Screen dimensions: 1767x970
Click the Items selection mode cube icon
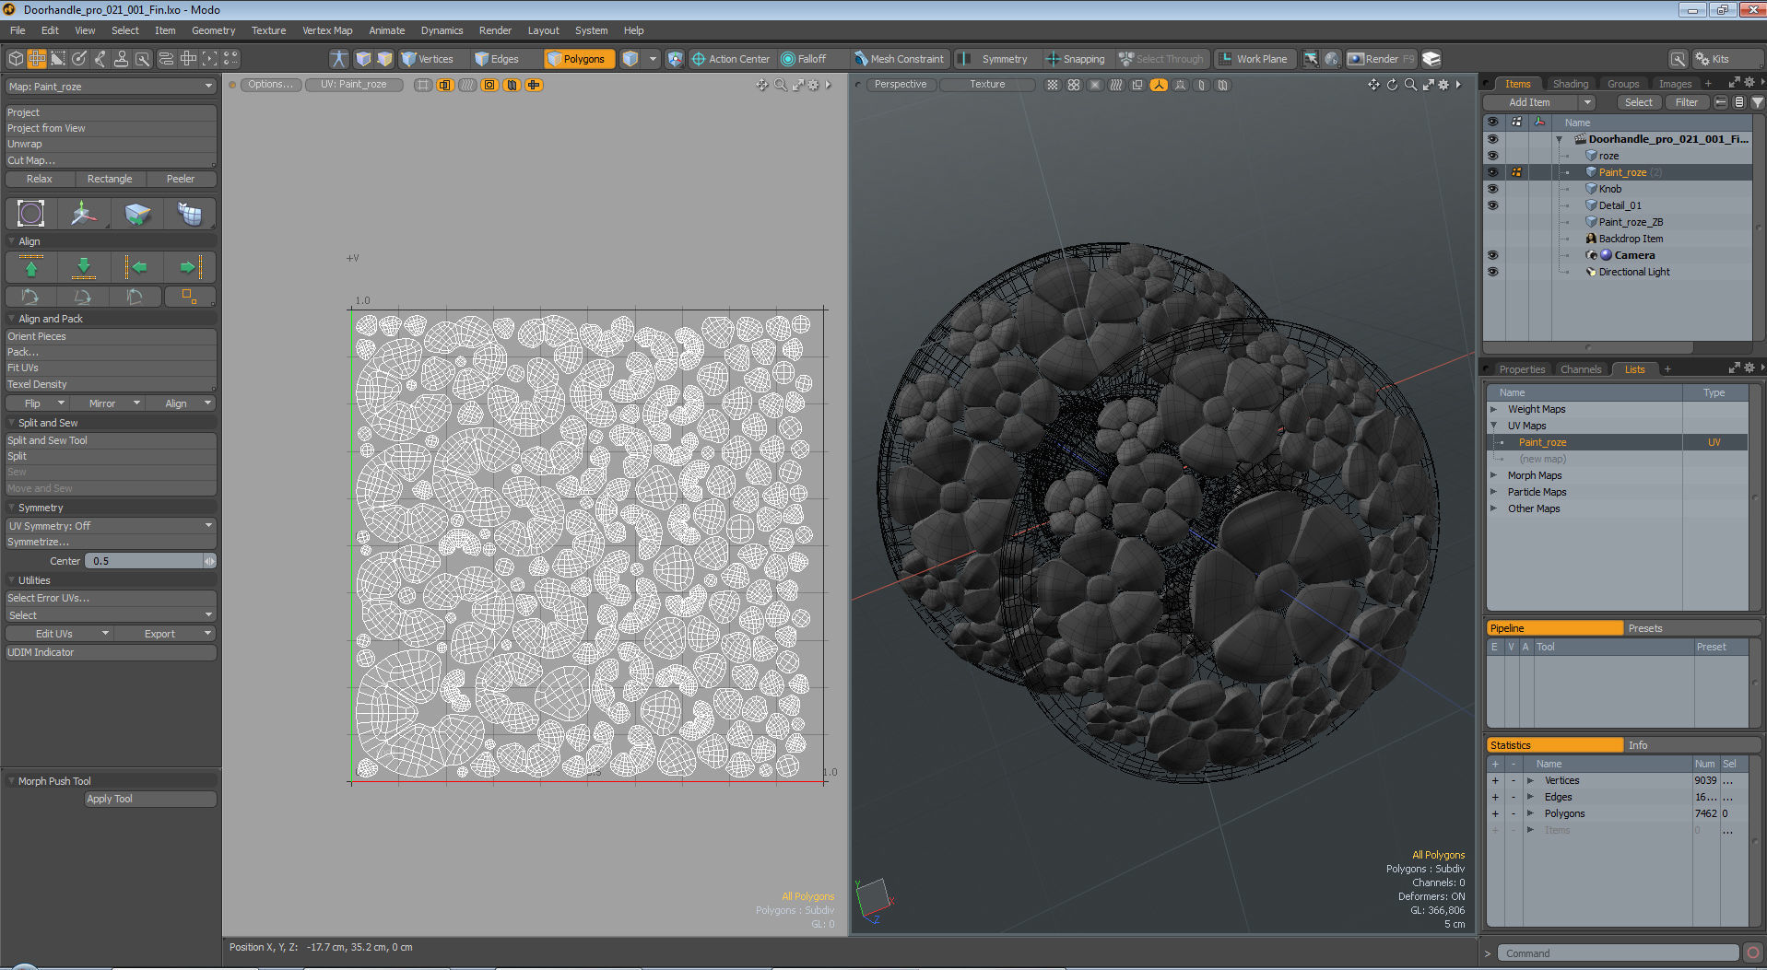pos(631,59)
